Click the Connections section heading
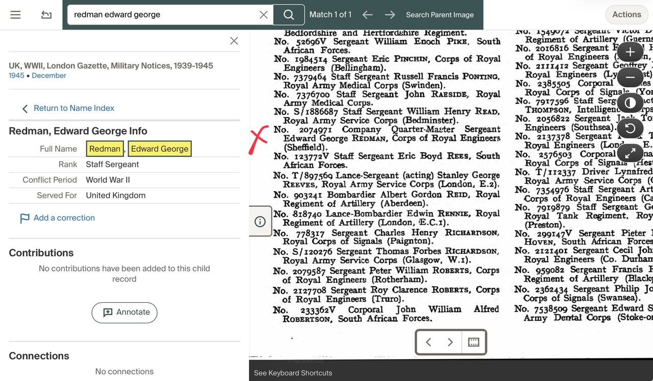The image size is (653, 381). (39, 356)
